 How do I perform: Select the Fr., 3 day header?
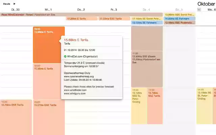(x=114, y=10)
